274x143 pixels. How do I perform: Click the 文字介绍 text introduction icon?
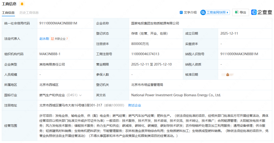click(x=181, y=12)
